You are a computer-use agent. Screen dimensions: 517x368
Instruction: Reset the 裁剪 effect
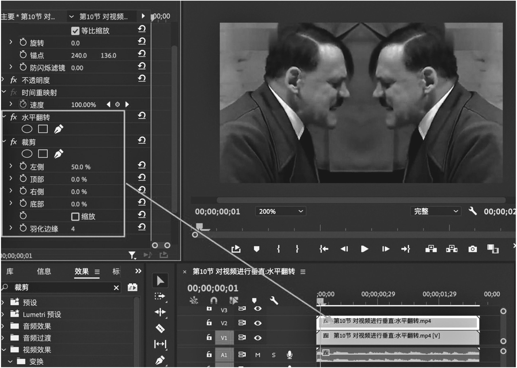(142, 140)
